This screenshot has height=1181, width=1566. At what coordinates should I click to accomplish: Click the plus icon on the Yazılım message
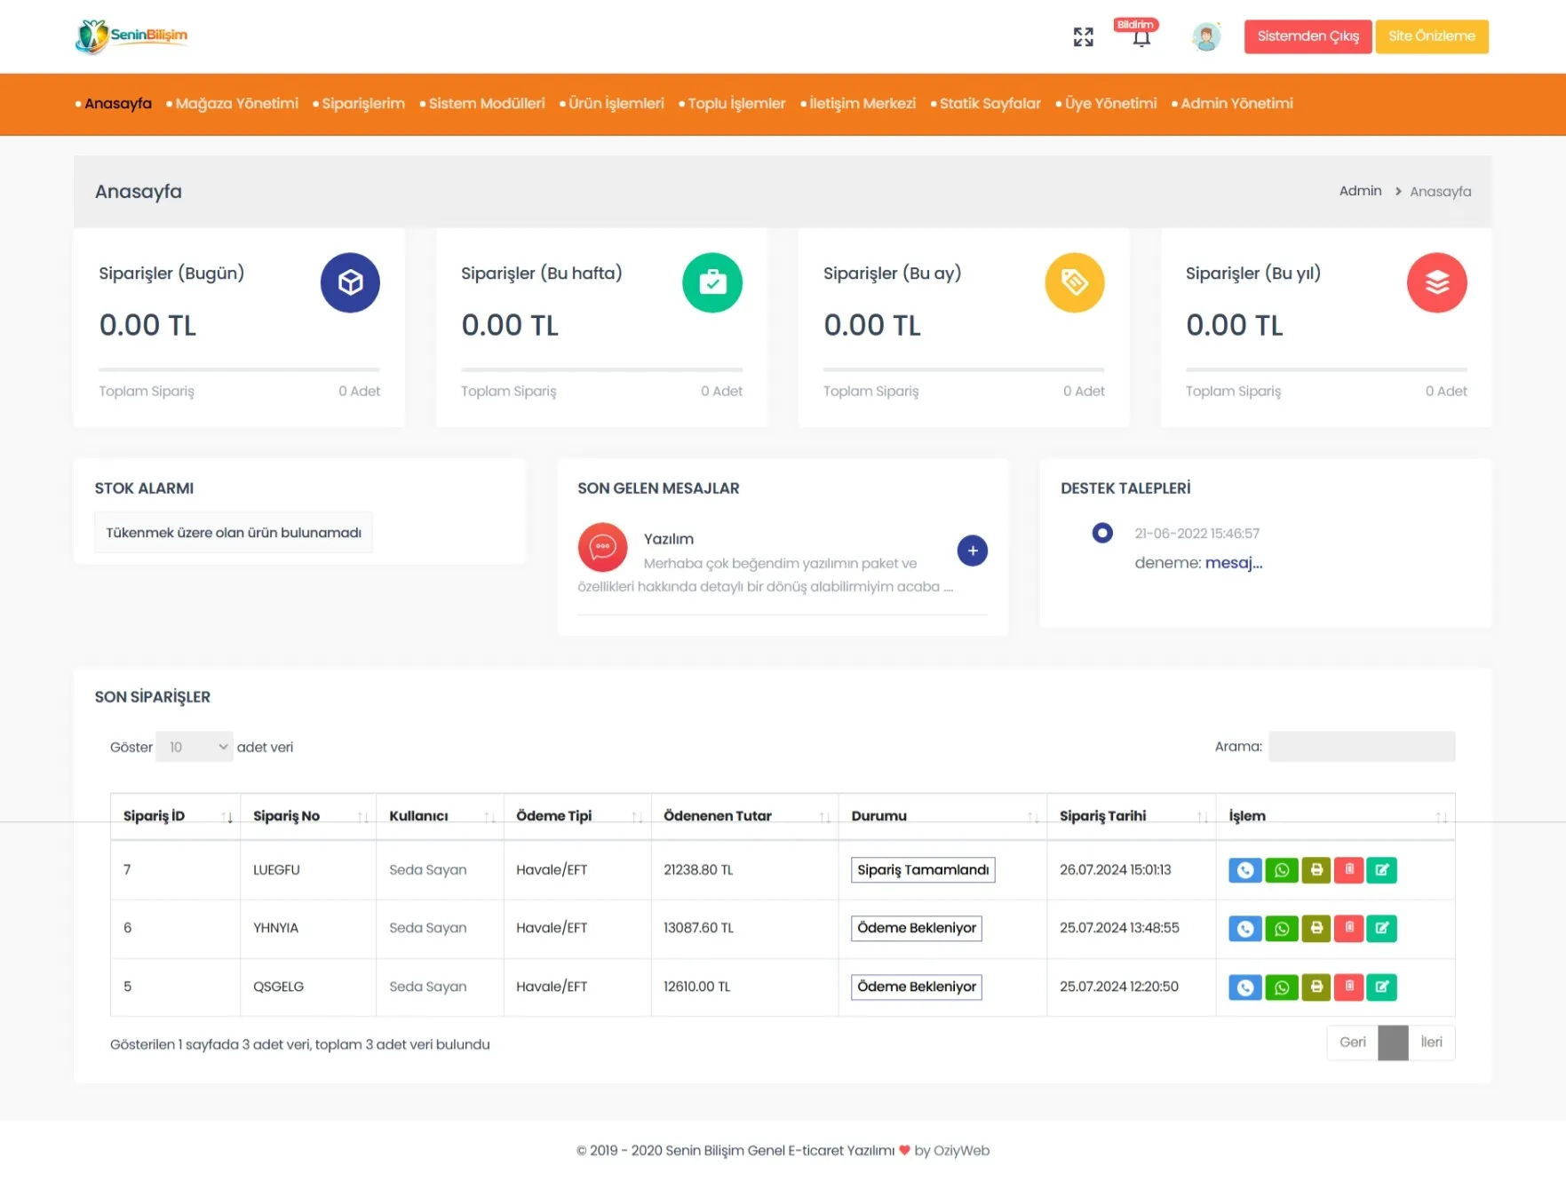click(972, 551)
